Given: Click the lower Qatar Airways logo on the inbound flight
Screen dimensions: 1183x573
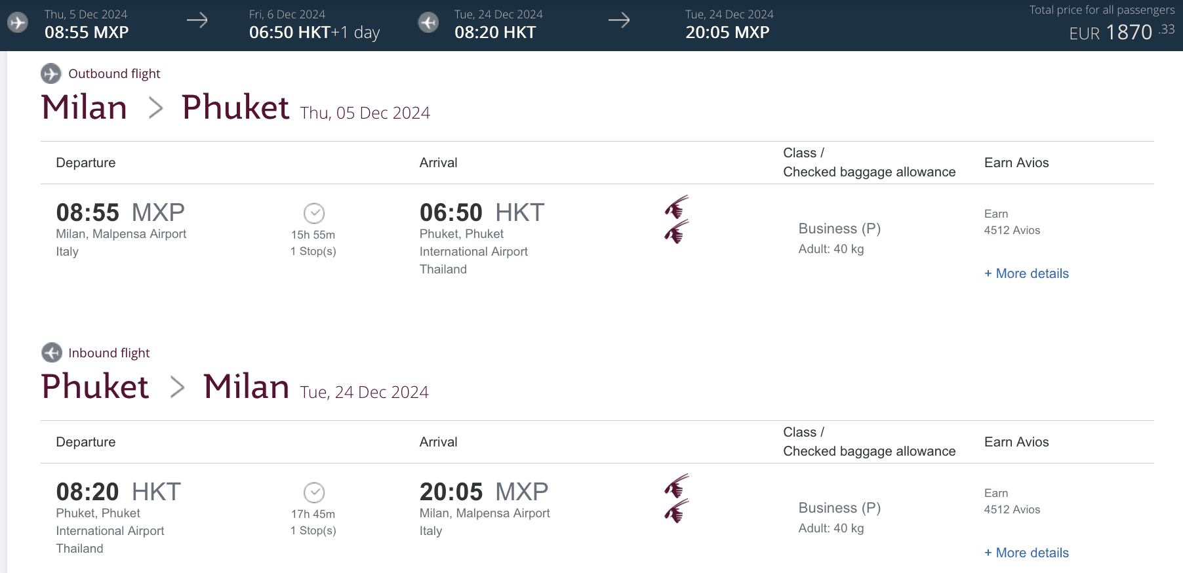Looking at the screenshot, I should (677, 511).
